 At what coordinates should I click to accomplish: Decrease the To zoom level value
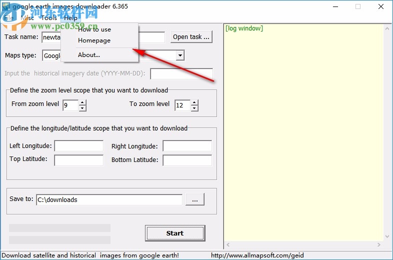[194, 108]
